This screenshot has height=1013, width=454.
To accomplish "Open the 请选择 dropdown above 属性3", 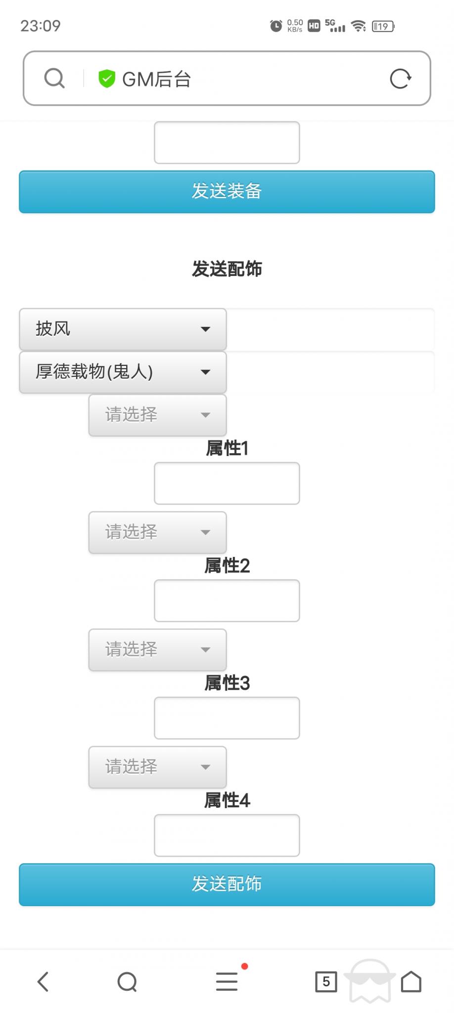I will 157,650.
